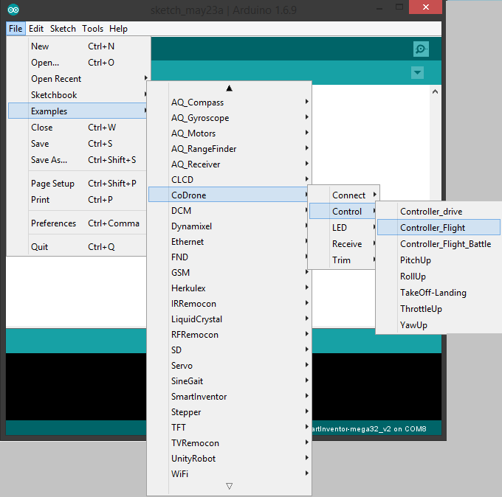Expand AQ_Gyroscope examples submenu
The height and width of the screenshot is (497, 502).
tap(229, 118)
